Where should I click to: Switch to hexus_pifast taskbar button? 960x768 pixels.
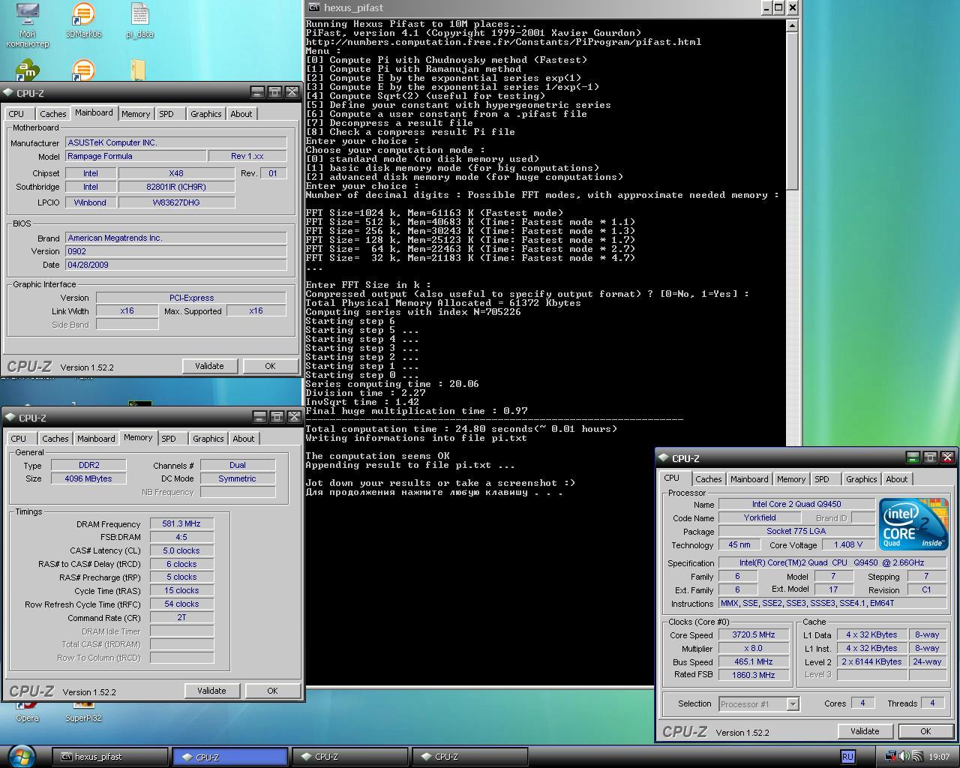[x=109, y=757]
